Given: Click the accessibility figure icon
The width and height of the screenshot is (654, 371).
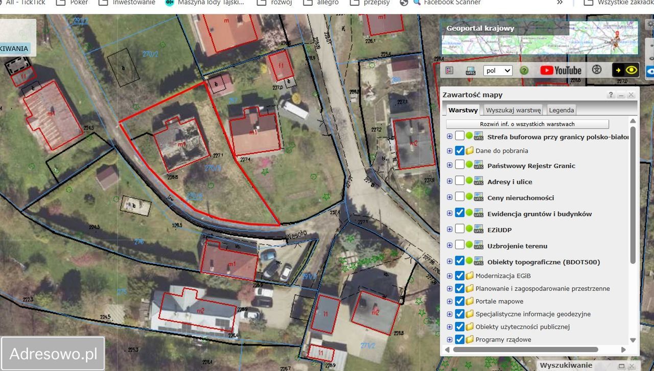Looking at the screenshot, I should click(596, 70).
